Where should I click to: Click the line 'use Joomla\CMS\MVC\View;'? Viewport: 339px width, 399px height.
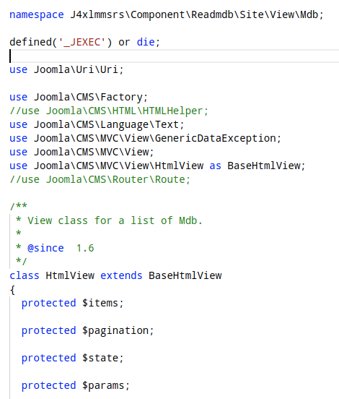pyautogui.click(x=82, y=153)
